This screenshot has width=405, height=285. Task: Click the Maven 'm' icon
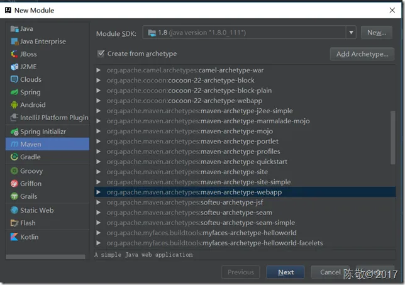(14, 144)
